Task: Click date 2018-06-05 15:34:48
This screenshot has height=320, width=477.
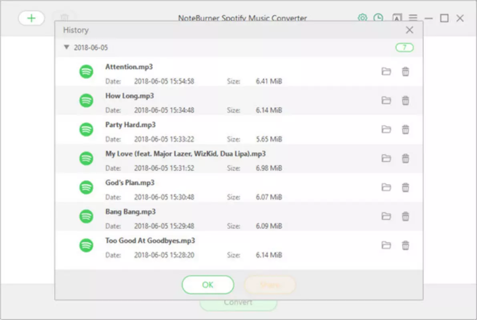Action: [164, 110]
